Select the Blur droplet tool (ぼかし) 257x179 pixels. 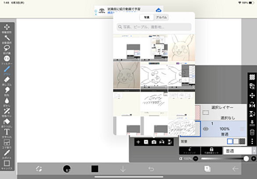pyautogui.click(x=7, y=102)
